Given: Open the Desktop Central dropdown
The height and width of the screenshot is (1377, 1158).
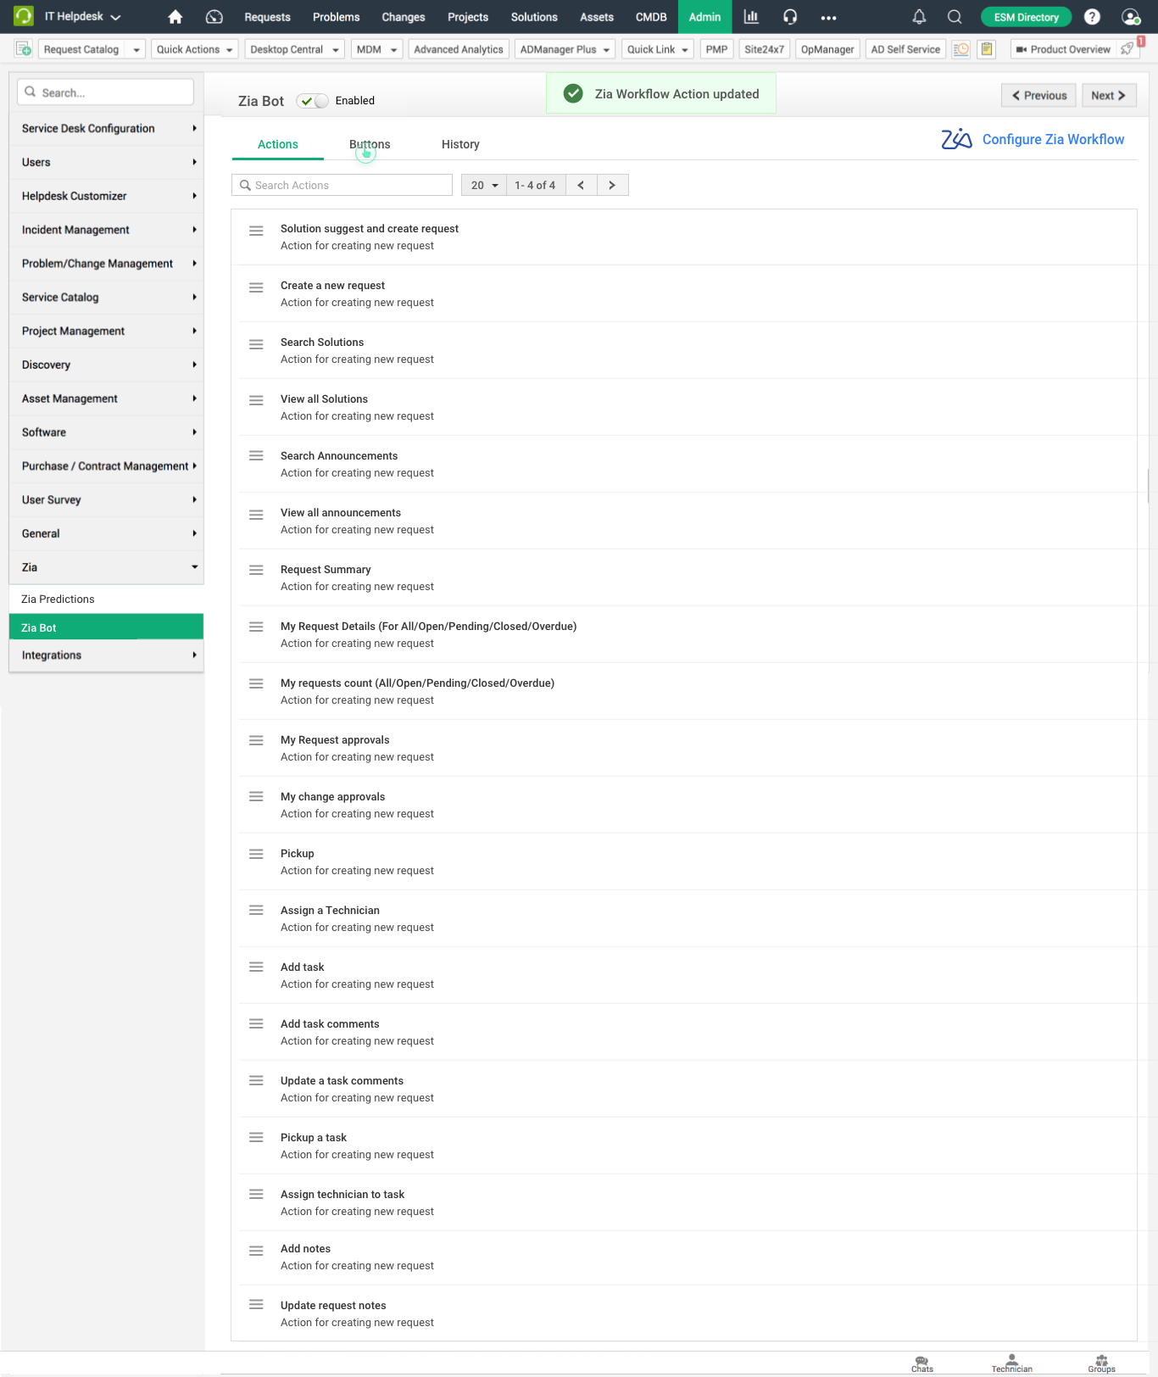Looking at the screenshot, I should click(x=294, y=49).
